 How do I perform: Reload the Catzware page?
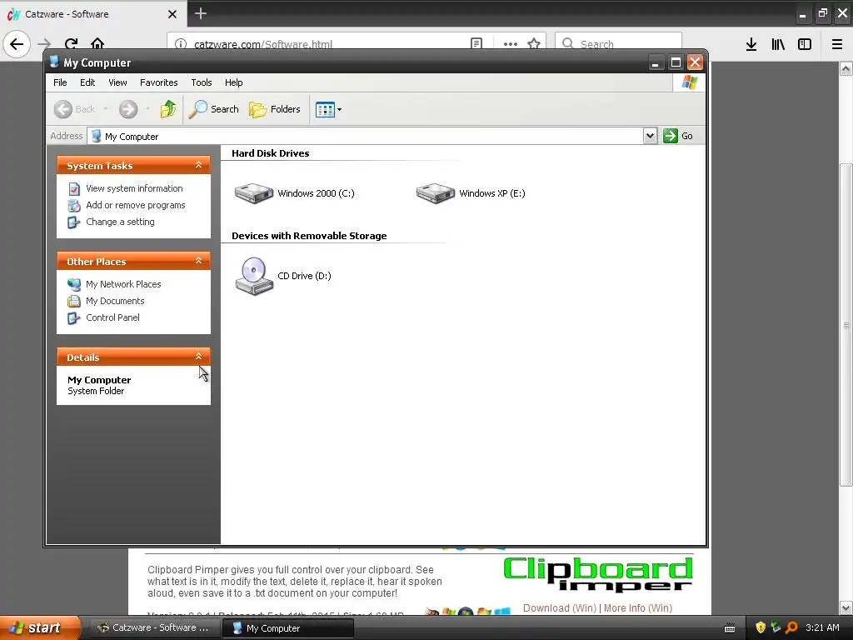coord(72,43)
